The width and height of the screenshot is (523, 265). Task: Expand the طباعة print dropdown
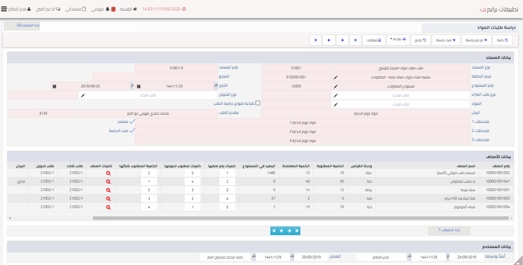coord(398,40)
